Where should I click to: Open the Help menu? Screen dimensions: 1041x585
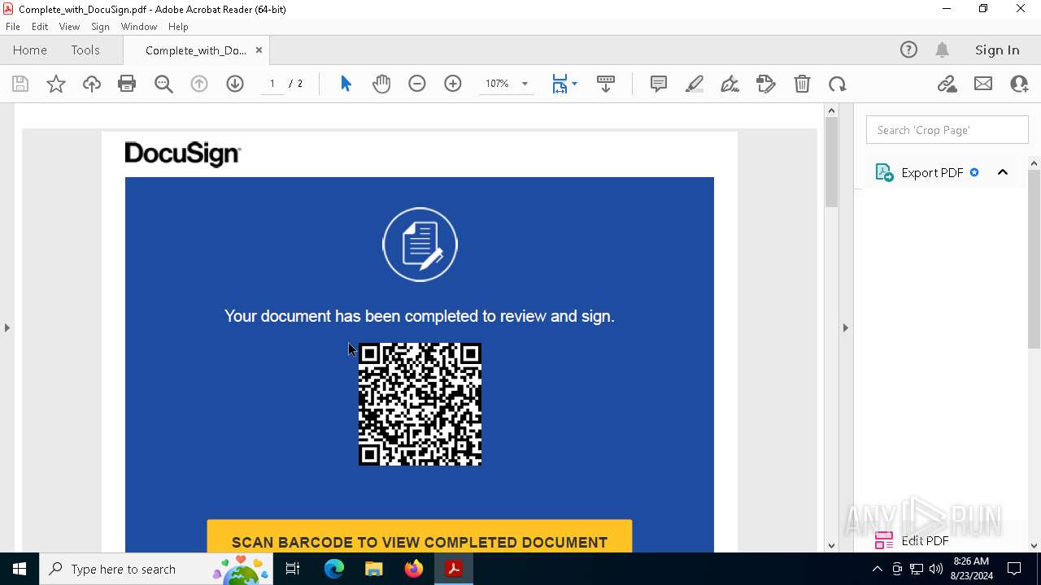(178, 27)
